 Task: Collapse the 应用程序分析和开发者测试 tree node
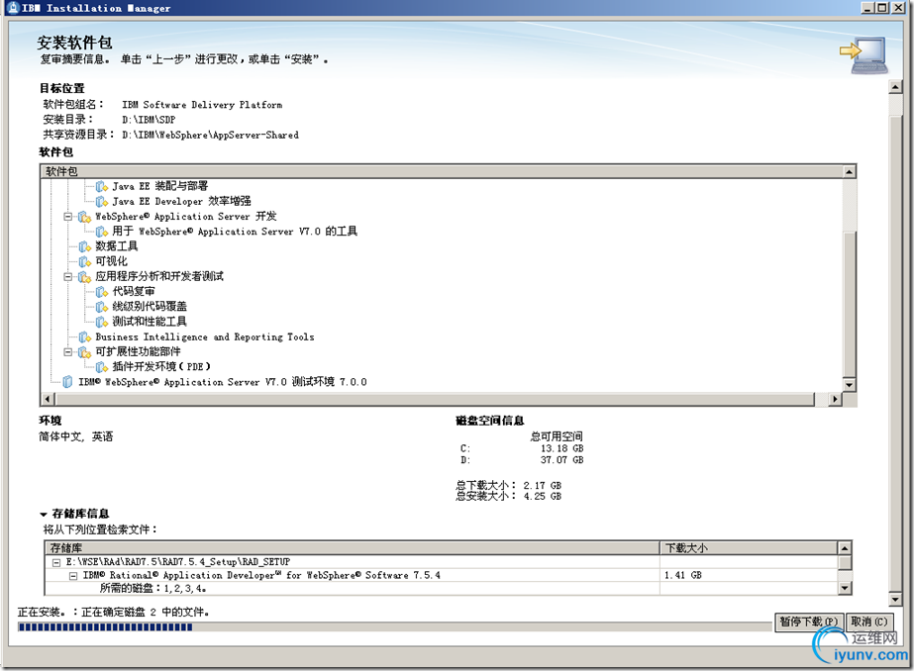point(67,277)
